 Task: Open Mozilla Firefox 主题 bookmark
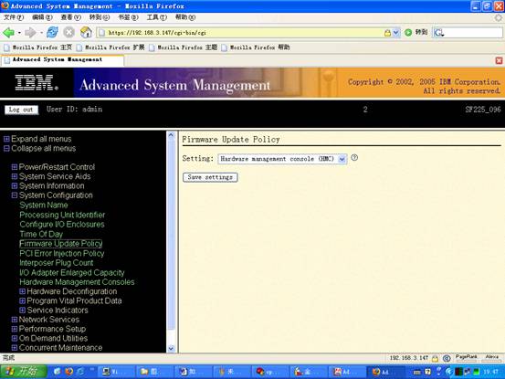point(184,47)
